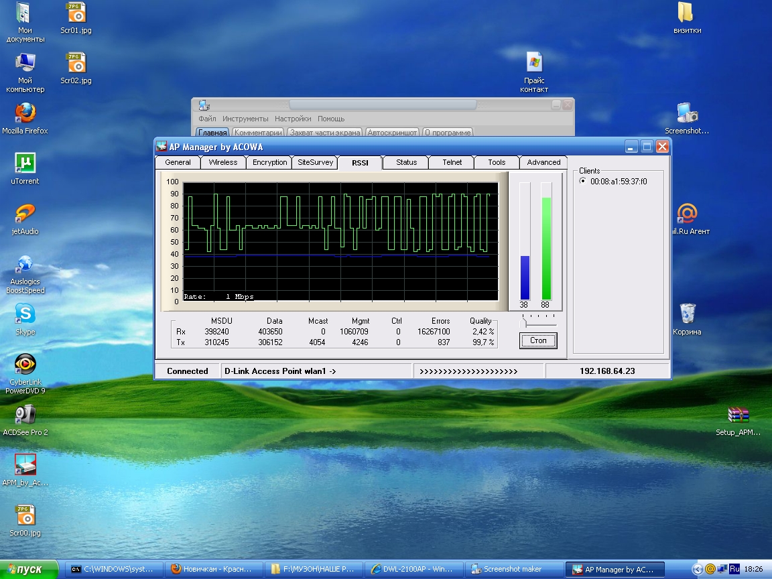Launch CyberLink PowerDVD 9 shortcut
Screen dimensions: 772x579
pos(25,365)
